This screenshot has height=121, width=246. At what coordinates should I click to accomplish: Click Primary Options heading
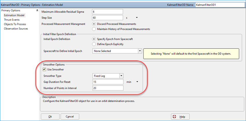click(x=11, y=10)
